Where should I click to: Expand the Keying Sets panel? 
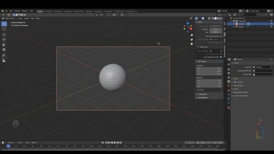click(x=238, y=86)
